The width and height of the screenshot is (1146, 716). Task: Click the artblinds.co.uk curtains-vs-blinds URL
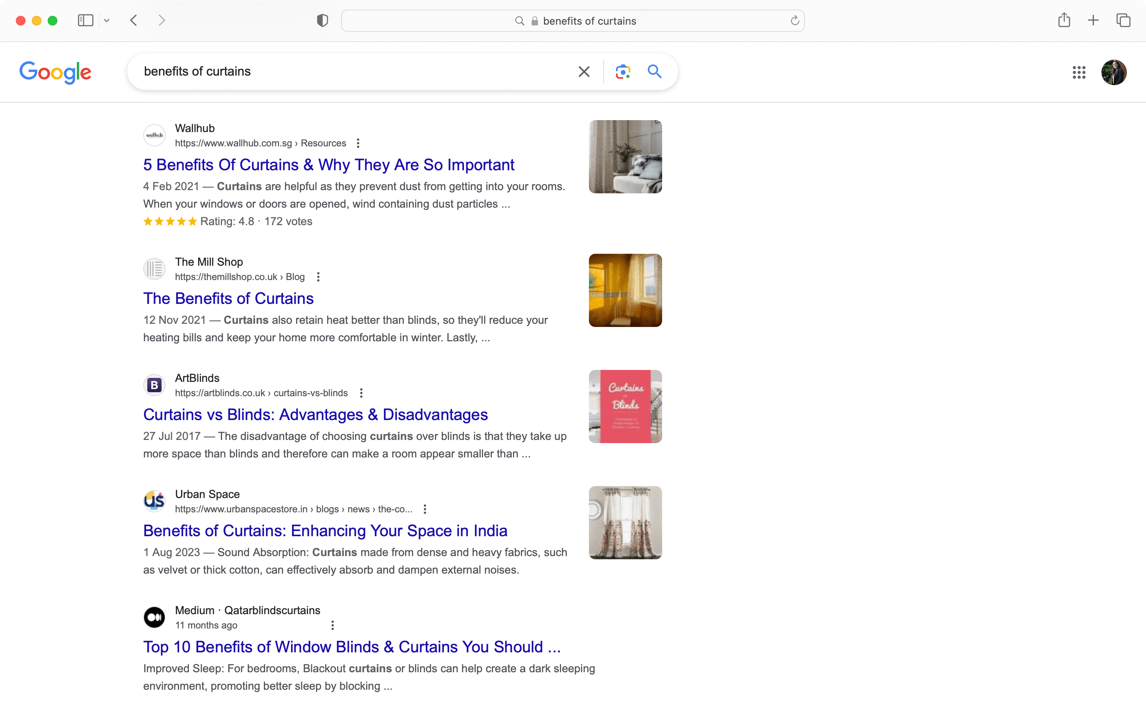click(261, 393)
